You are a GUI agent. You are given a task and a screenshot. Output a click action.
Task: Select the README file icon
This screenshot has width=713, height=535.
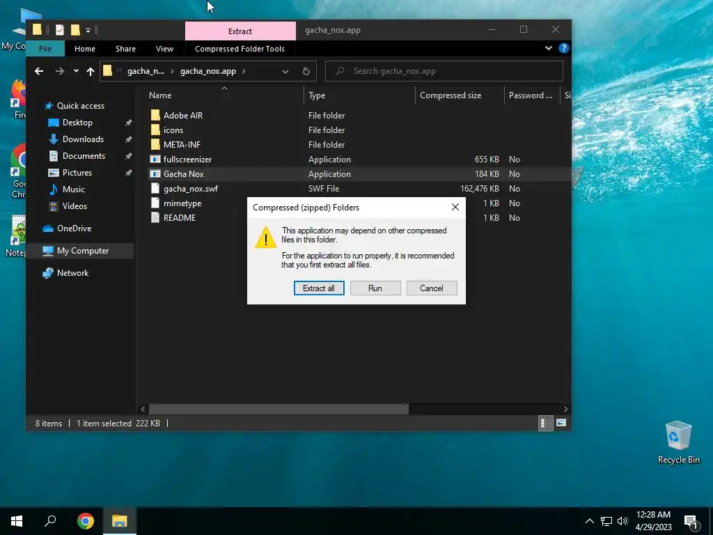pos(155,217)
